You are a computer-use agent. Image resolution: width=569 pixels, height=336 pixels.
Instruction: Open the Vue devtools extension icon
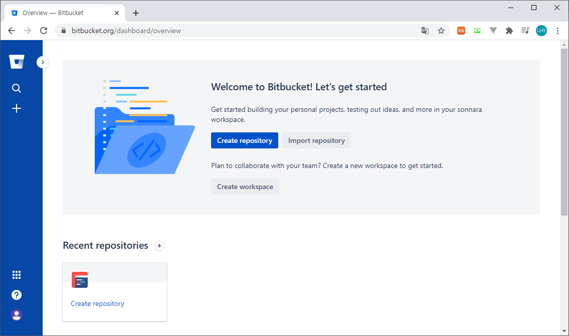click(493, 31)
